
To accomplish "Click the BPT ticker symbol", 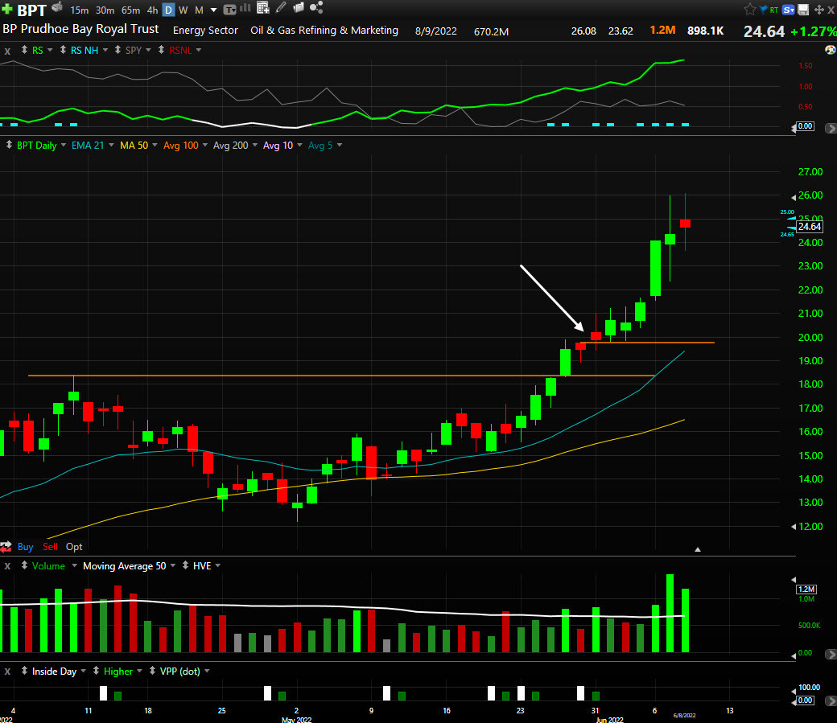I will click(32, 10).
